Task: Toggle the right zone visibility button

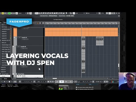Action: click(x=114, y=13)
